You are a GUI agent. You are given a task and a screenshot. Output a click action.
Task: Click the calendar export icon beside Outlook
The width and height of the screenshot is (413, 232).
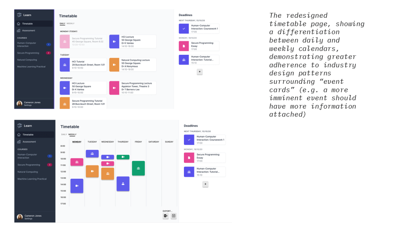point(173,216)
